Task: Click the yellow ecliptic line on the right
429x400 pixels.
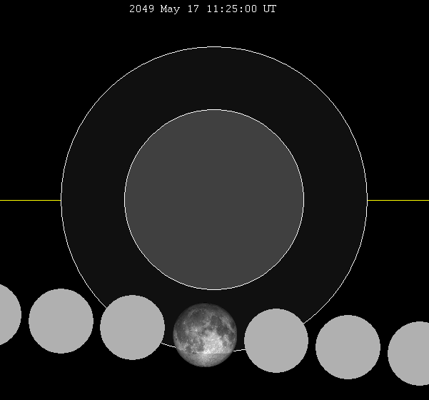Action: 398,200
